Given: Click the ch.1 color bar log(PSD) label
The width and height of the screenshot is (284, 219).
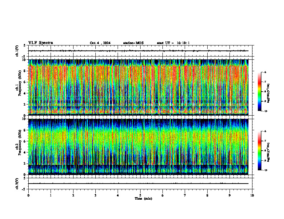Looking at the screenshot, I should tap(269, 93).
